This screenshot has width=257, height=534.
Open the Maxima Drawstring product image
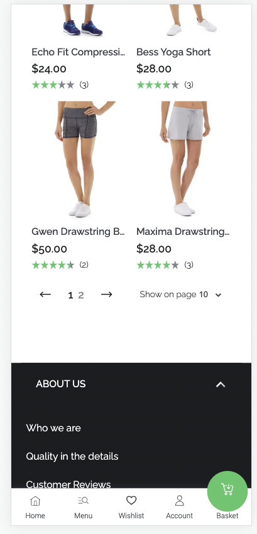coord(185,159)
